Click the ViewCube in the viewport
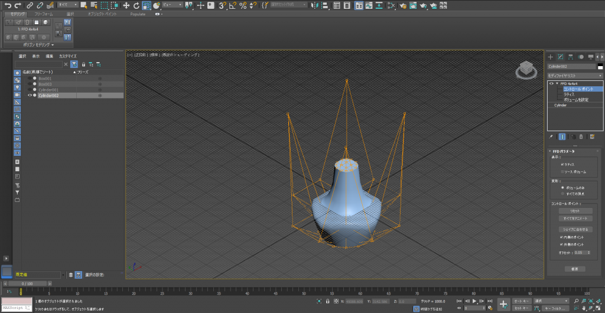 tap(525, 69)
